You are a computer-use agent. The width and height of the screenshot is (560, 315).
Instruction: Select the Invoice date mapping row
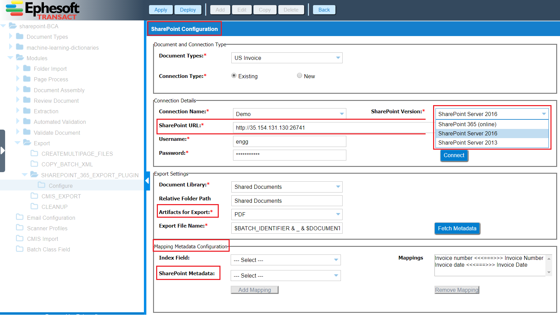point(481,265)
